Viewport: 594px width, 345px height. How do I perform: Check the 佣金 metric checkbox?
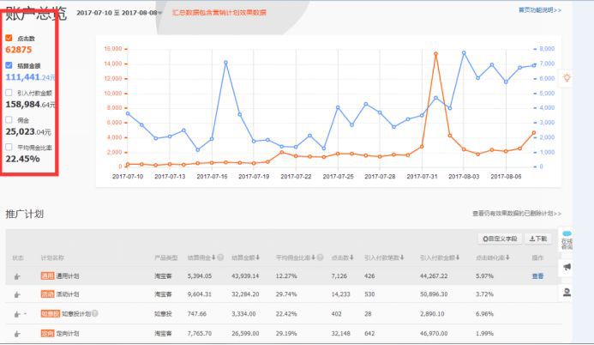[9, 119]
